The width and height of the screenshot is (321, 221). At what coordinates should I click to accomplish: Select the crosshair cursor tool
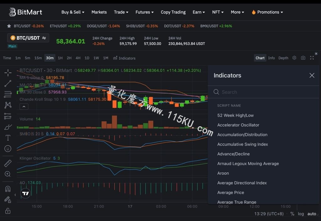8,73
